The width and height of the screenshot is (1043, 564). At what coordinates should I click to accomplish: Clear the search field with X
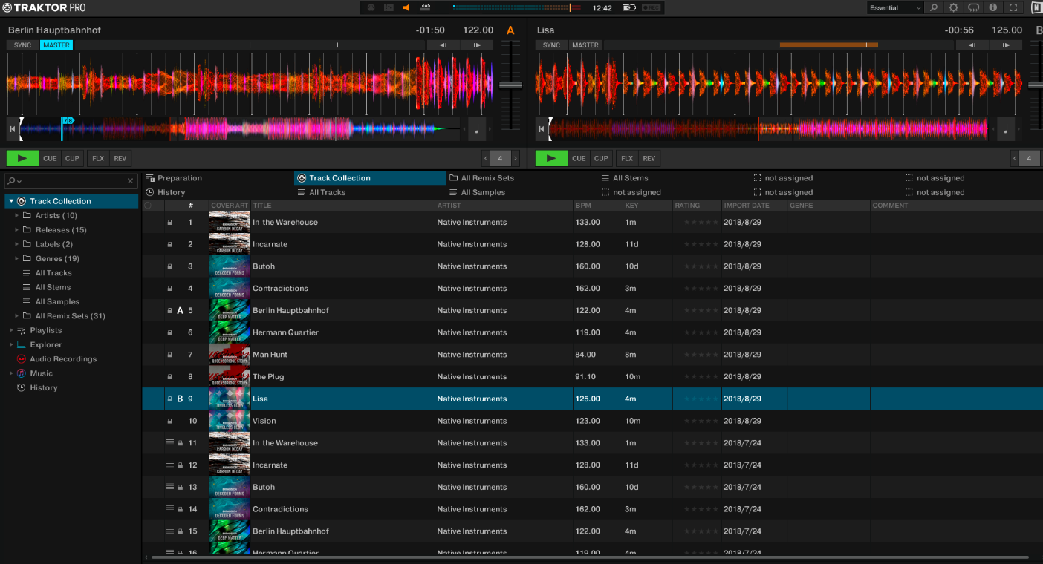pos(131,180)
